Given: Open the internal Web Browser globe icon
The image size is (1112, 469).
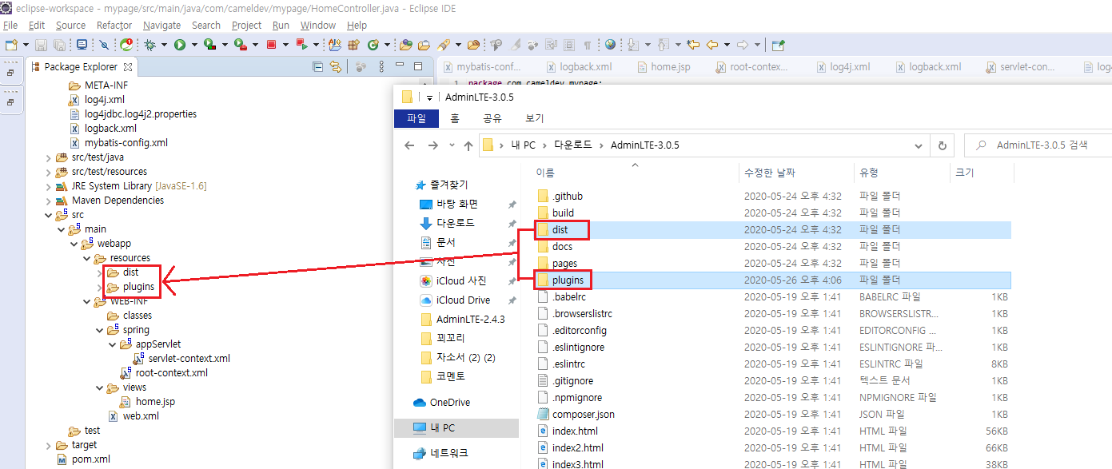Looking at the screenshot, I should (610, 45).
